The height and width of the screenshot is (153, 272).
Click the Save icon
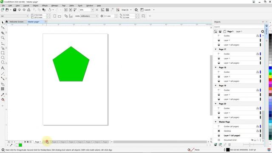[15, 10]
